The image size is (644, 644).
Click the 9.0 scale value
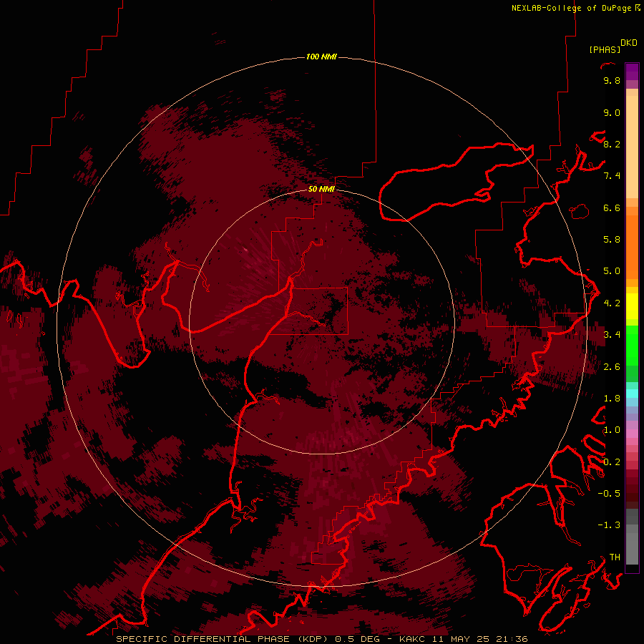(x=612, y=112)
